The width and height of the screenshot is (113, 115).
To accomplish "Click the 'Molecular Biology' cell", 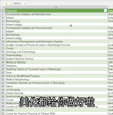I will (x=56, y=62).
